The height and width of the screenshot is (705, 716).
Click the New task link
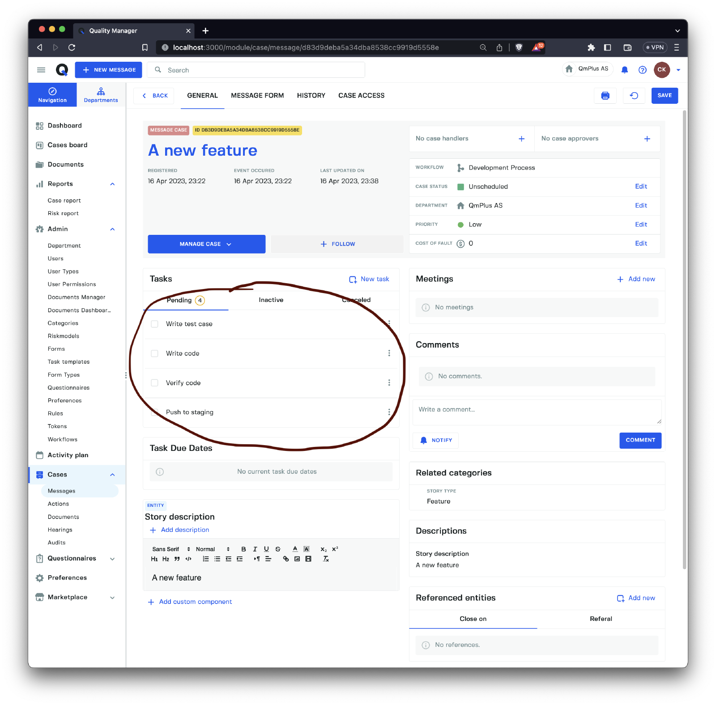click(x=369, y=279)
